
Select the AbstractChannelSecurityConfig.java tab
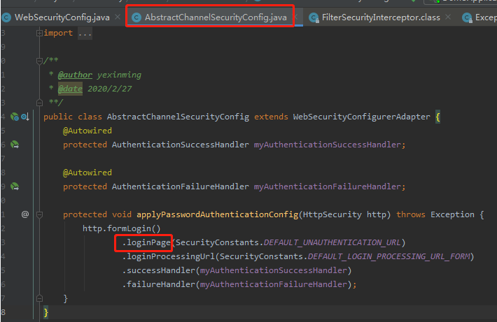pos(216,17)
